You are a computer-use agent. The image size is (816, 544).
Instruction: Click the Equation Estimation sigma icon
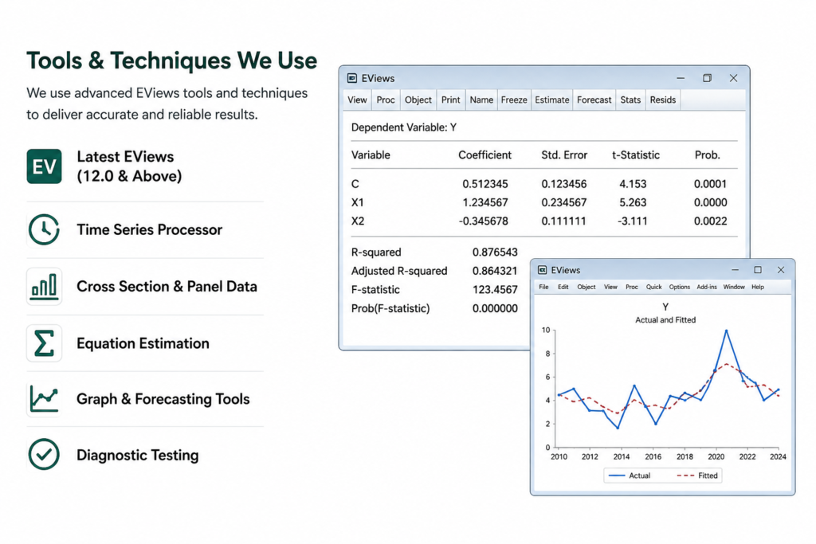tap(45, 343)
